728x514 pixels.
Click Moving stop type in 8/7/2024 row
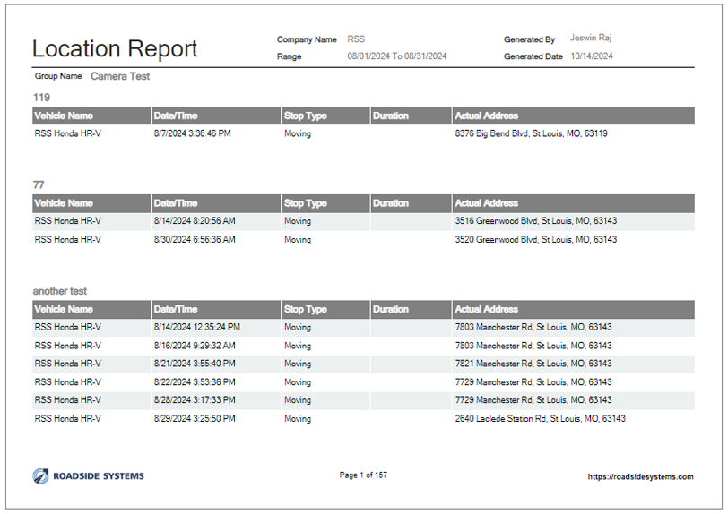tap(298, 133)
